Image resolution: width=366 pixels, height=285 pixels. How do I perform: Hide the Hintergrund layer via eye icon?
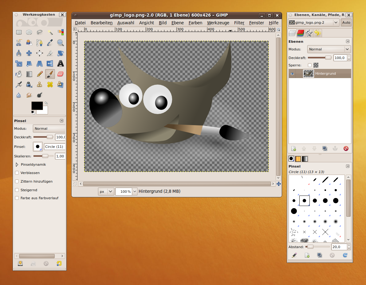click(292, 73)
